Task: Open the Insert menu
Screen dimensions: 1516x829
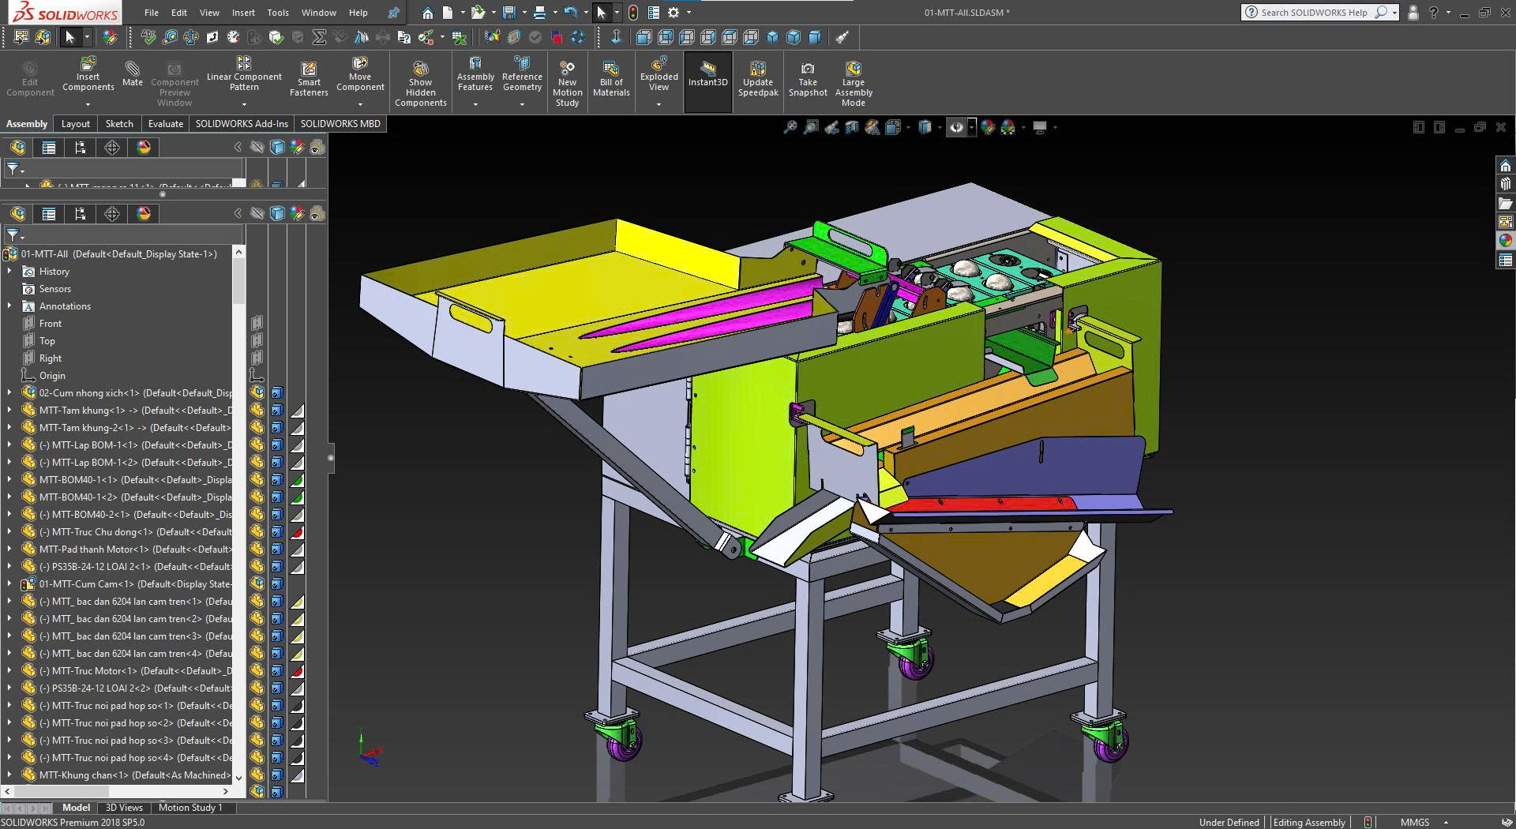Action: pyautogui.click(x=243, y=13)
